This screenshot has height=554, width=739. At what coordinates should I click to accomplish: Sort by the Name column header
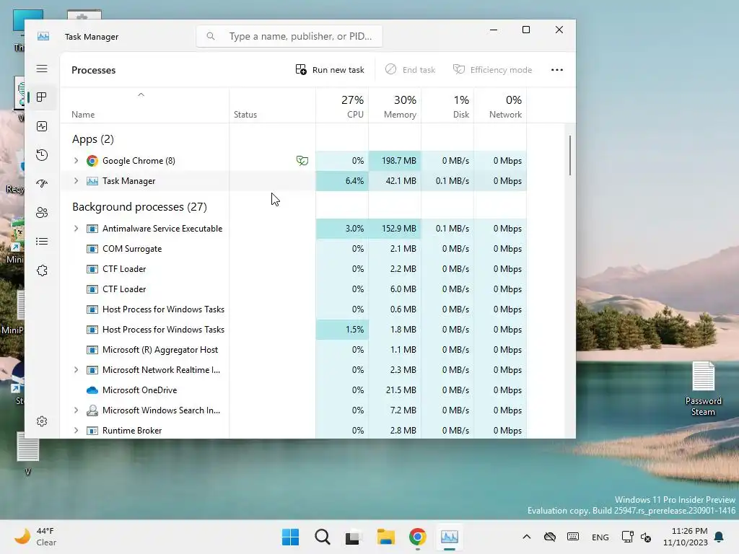coord(144,106)
